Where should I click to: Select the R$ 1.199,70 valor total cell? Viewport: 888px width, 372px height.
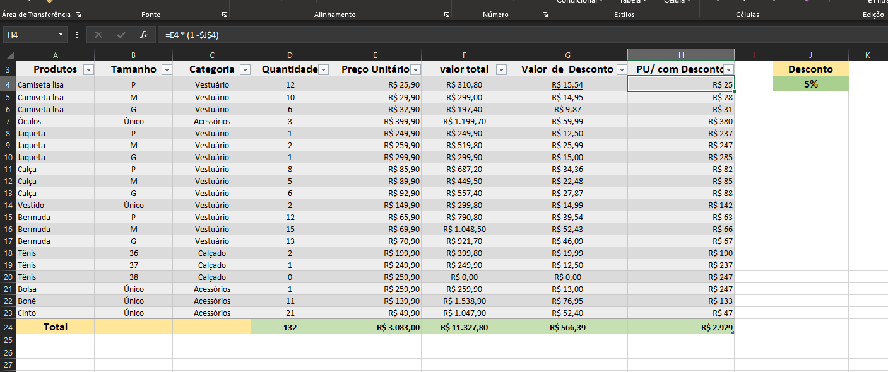click(x=465, y=121)
